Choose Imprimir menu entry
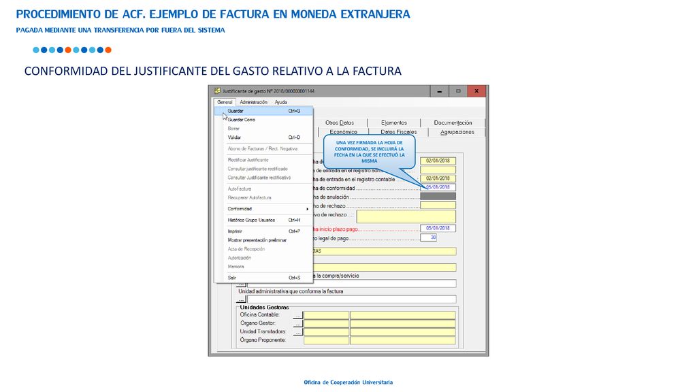The width and height of the screenshot is (697, 392). (x=263, y=231)
